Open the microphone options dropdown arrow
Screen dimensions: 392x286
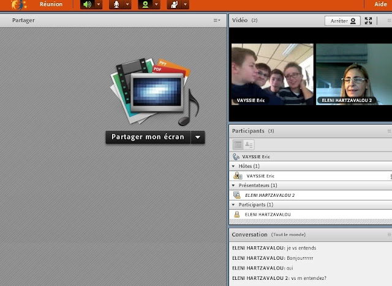point(127,4)
